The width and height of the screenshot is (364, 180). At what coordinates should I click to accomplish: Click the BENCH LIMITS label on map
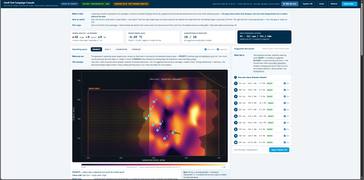pyautogui.click(x=94, y=88)
